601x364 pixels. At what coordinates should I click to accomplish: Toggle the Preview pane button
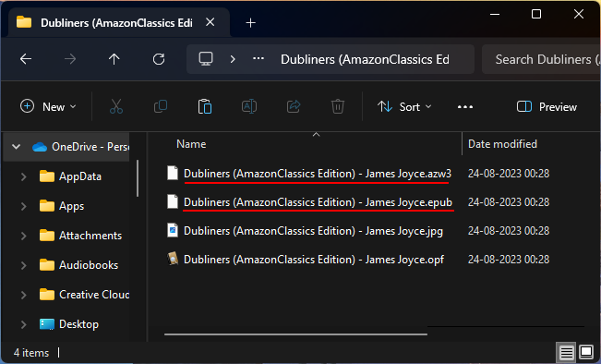[x=547, y=106]
